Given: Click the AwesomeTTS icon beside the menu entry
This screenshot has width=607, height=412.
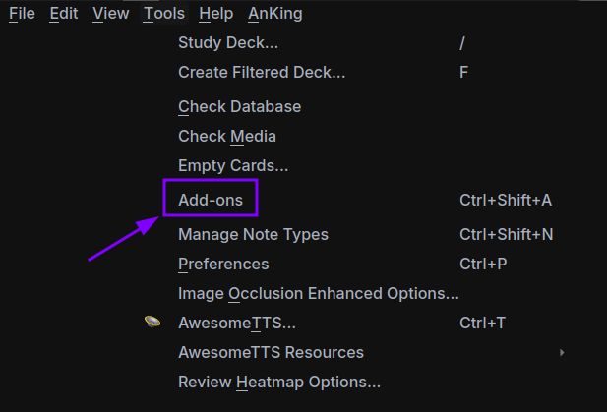Looking at the screenshot, I should 152,322.
